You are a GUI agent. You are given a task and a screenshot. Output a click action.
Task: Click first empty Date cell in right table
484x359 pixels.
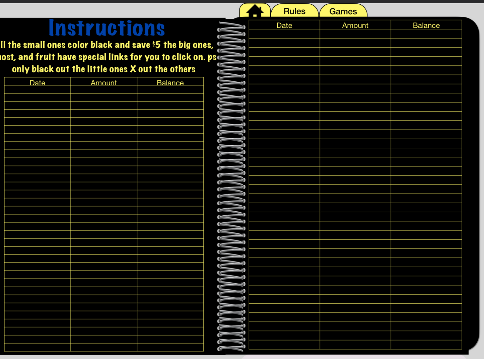click(284, 34)
